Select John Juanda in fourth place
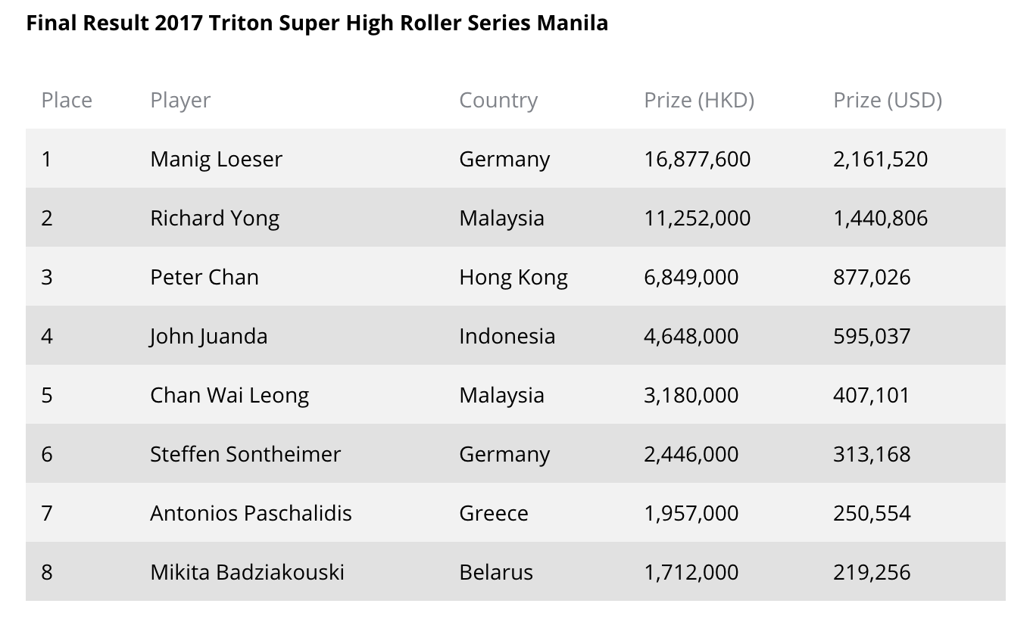This screenshot has width=1030, height=619. (x=208, y=336)
